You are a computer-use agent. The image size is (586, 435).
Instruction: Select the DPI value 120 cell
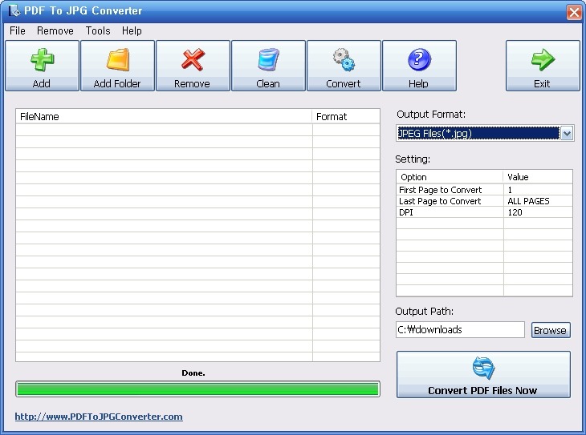point(537,212)
